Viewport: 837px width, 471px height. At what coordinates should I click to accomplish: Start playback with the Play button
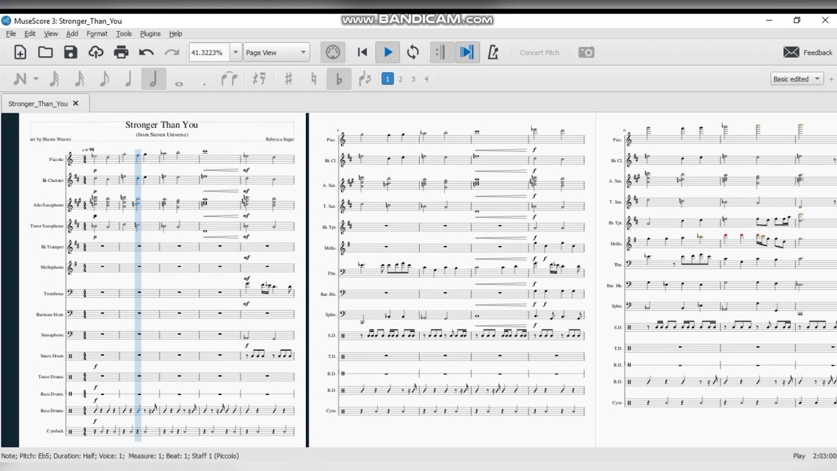388,52
